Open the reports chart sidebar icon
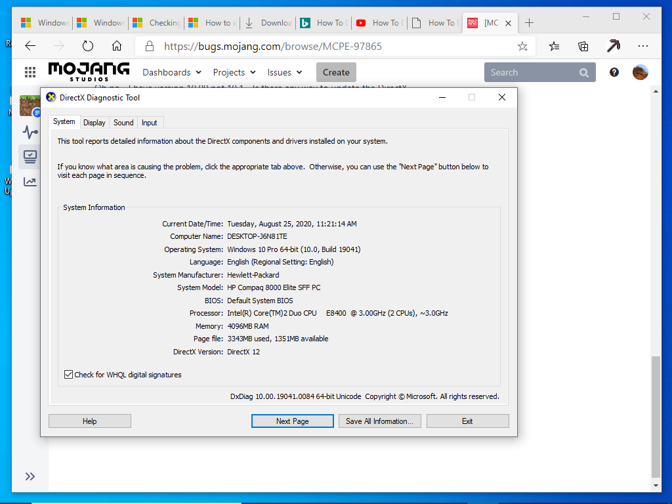This screenshot has height=504, width=672. point(30,182)
